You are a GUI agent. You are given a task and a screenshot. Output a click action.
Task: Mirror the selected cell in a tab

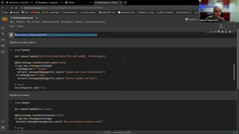point(226,32)
